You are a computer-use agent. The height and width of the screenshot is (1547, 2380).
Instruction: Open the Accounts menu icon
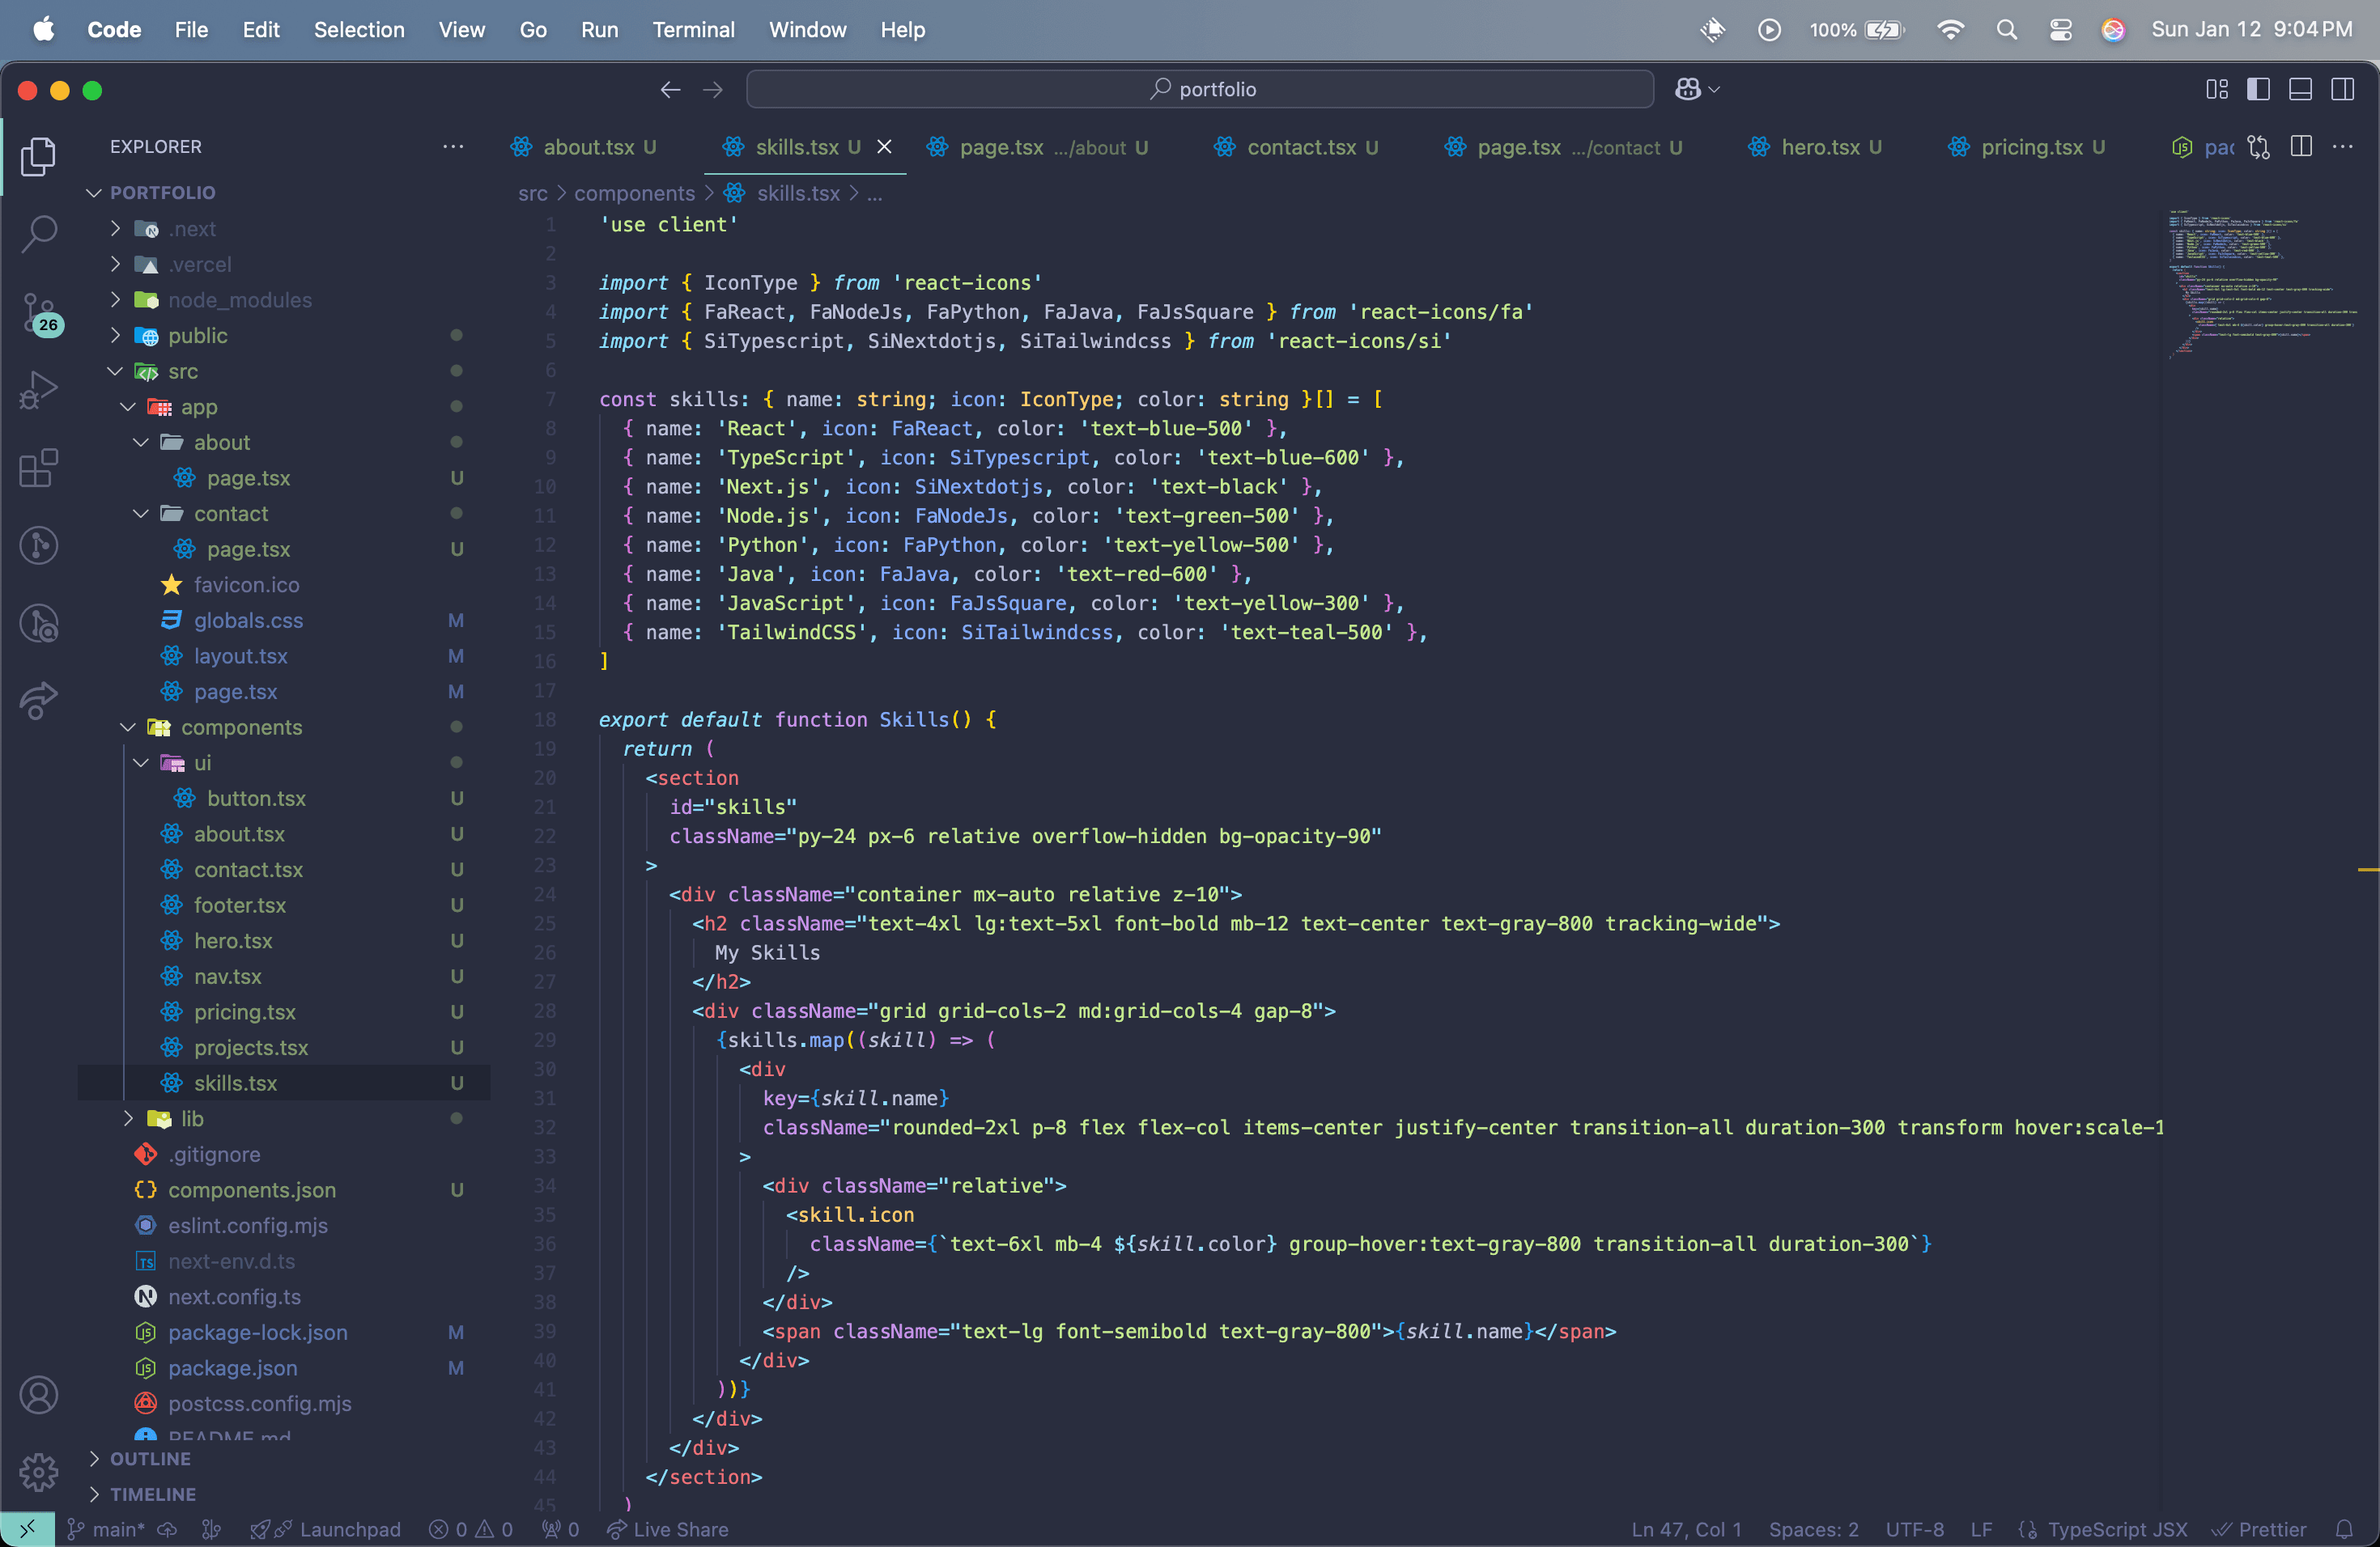(x=38, y=1395)
